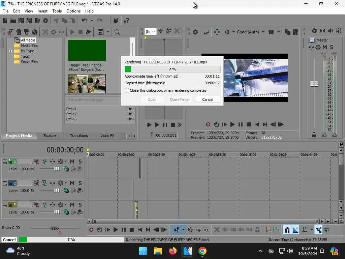Screen dimensions: 345x259
Task: Toggle Master bus Mute M button
Action: [x=325, y=47]
